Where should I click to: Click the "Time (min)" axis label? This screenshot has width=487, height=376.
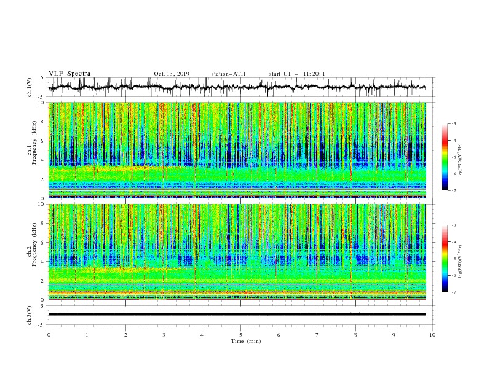point(246,341)
